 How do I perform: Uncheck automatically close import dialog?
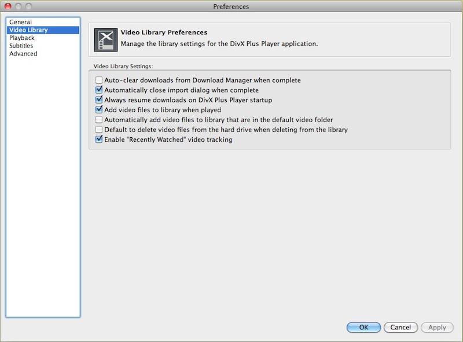coord(99,90)
